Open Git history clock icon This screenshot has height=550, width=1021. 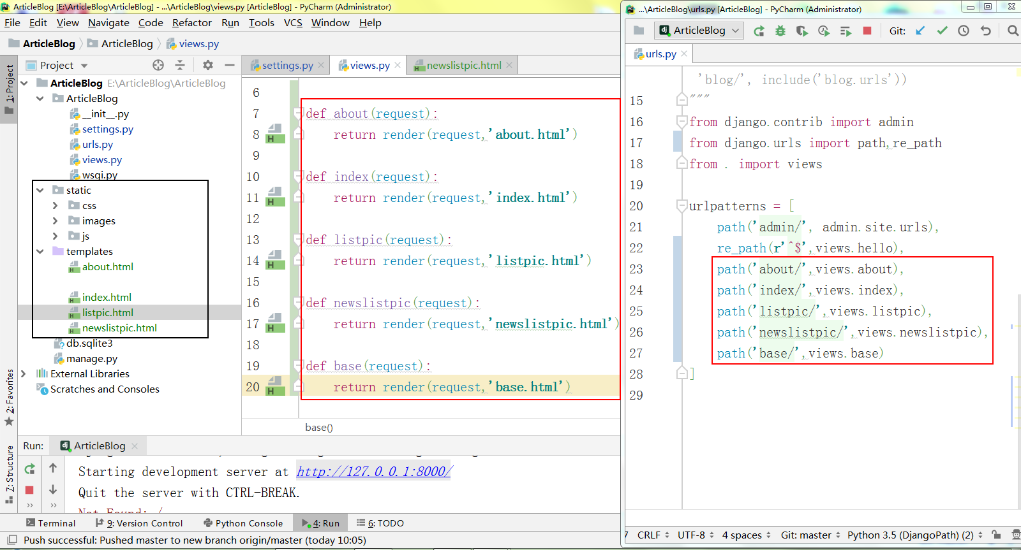(964, 31)
